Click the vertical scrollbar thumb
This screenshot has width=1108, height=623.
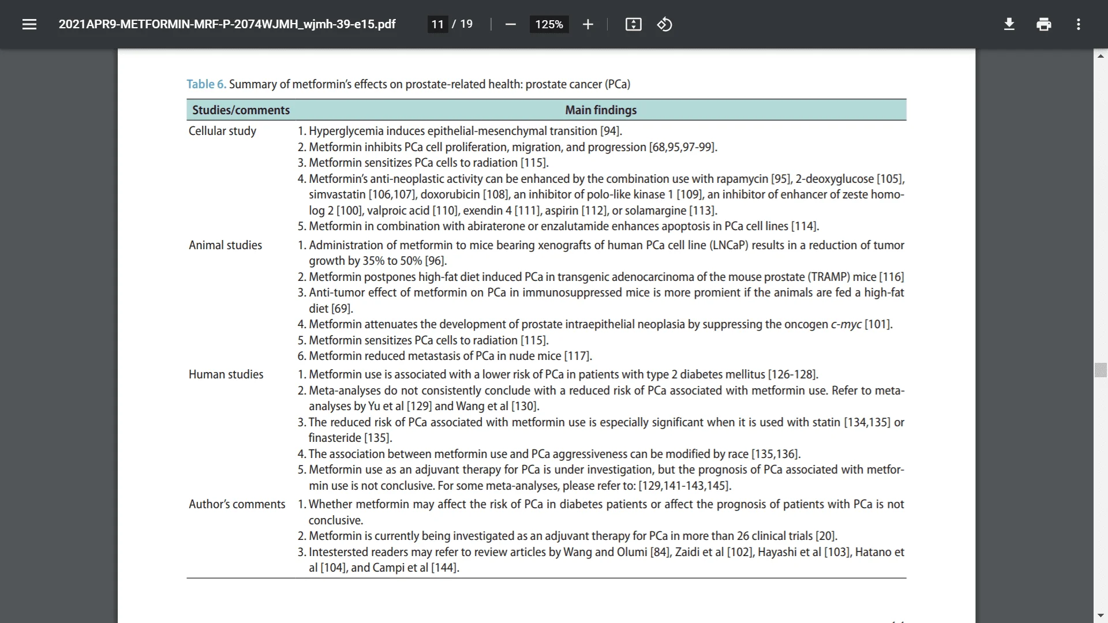1100,370
